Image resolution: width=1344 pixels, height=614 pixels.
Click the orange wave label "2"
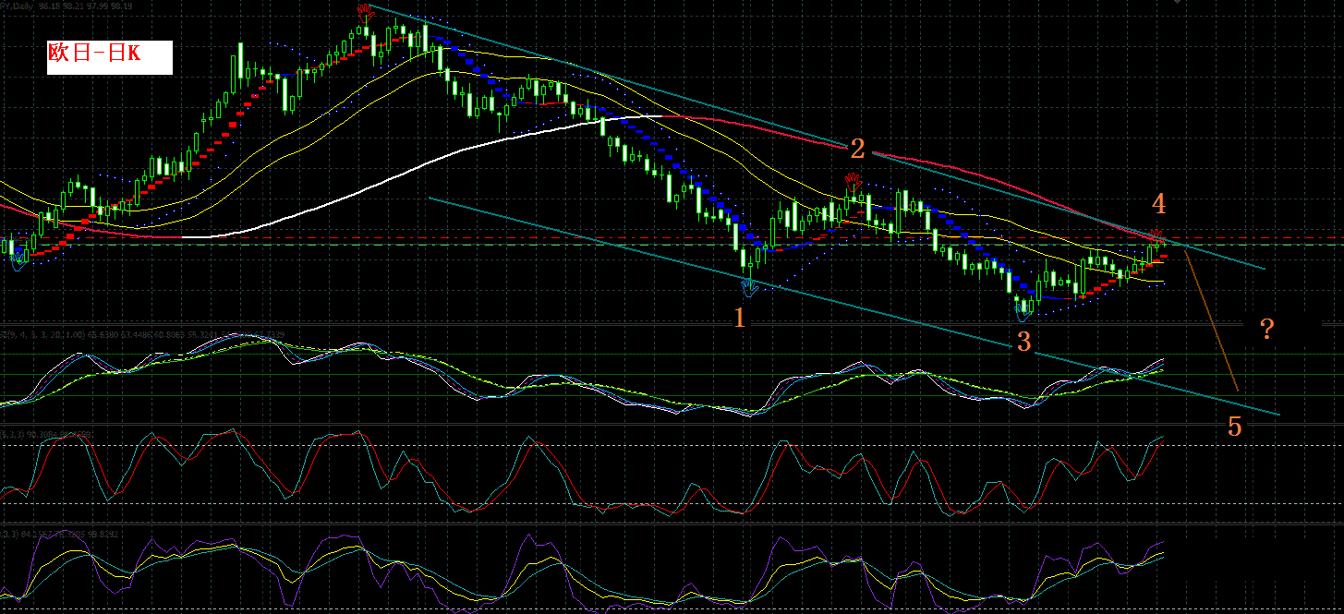point(857,148)
